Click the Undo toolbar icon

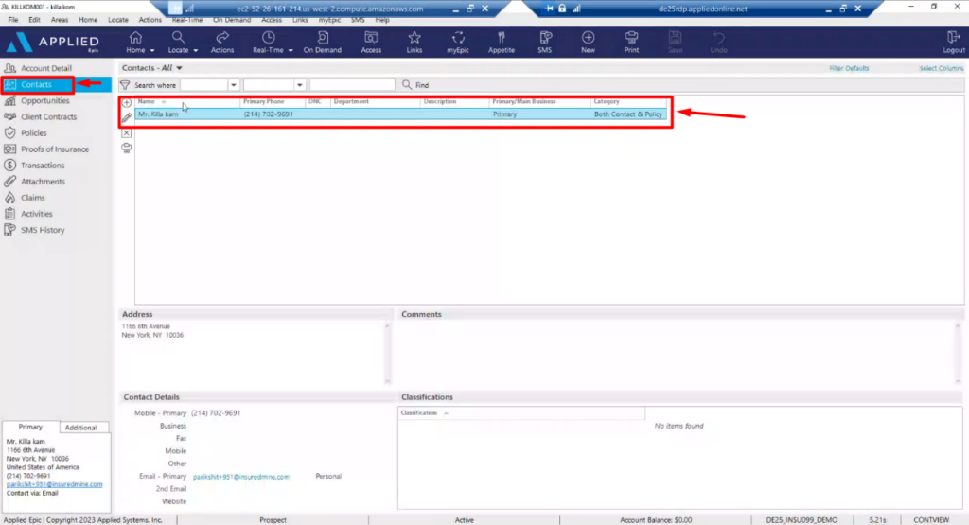(718, 38)
